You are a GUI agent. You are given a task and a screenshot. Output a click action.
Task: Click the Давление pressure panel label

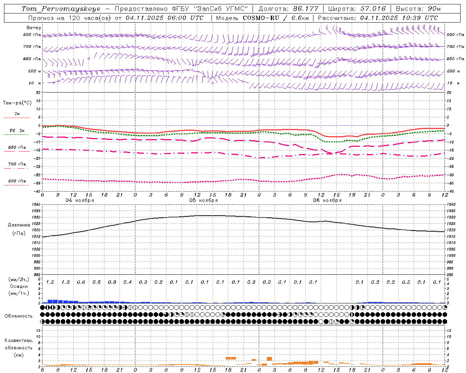[19, 225]
